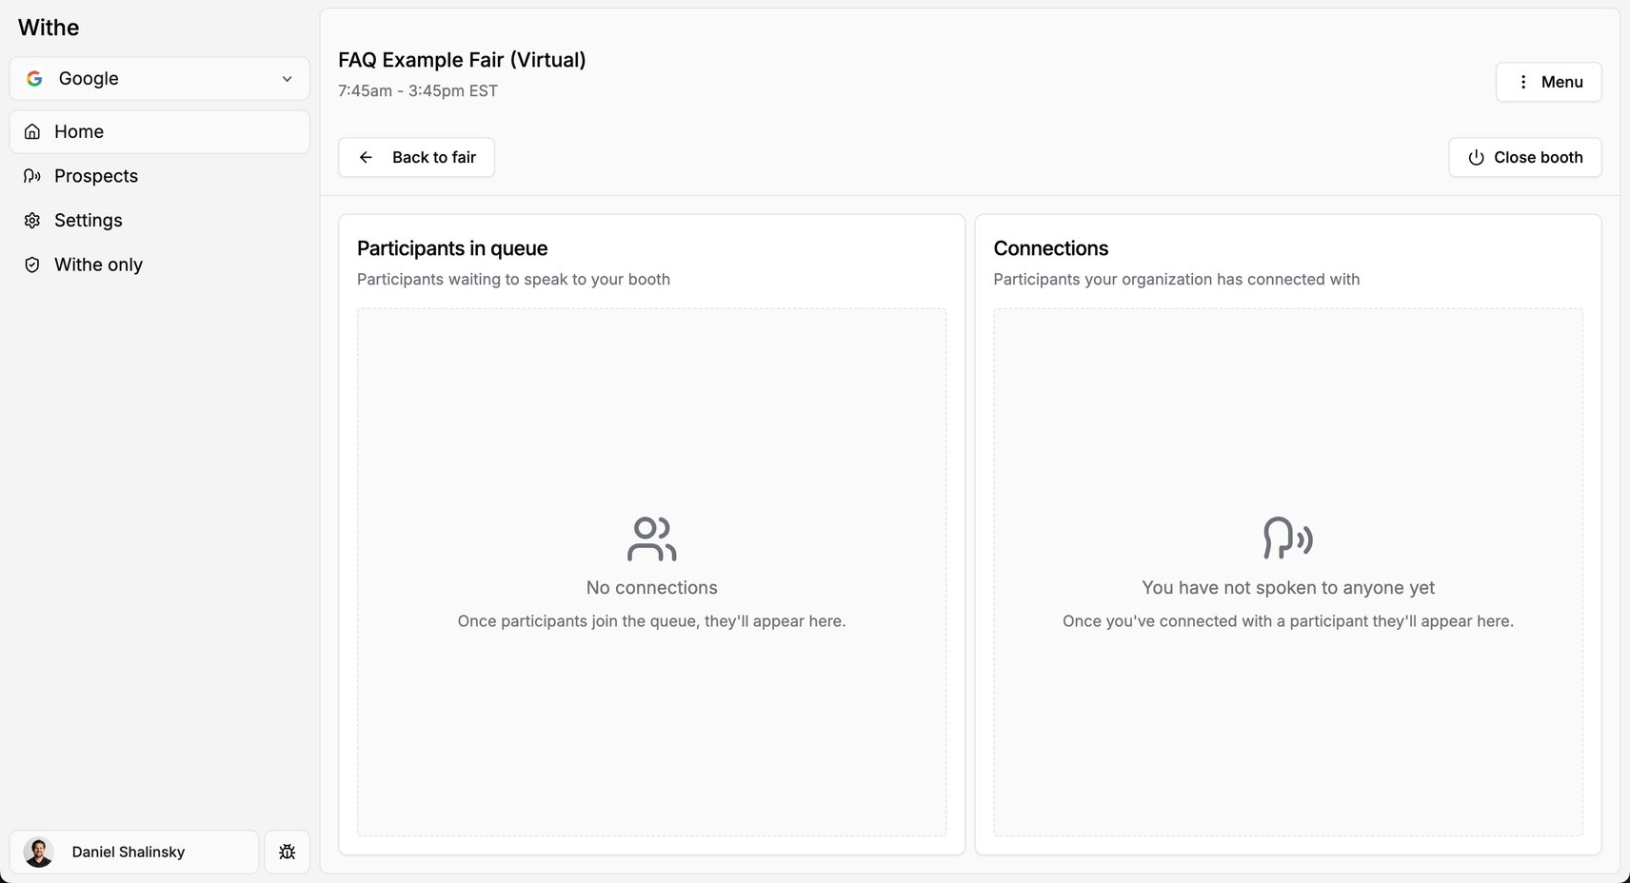This screenshot has width=1630, height=883.
Task: Go to the Prospects page
Action: 160,176
